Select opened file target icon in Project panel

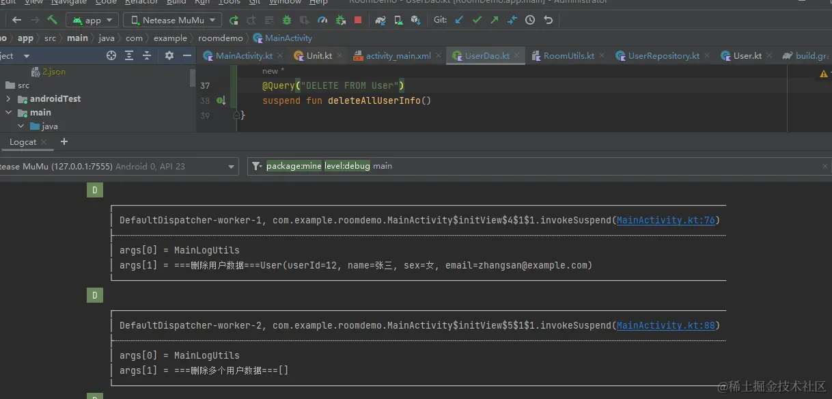pos(111,56)
